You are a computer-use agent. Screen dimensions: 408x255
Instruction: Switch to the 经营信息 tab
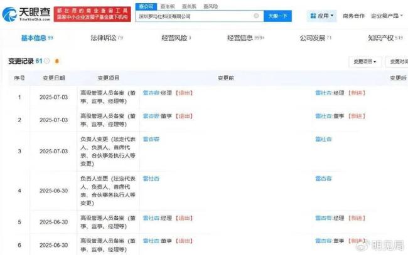[245, 38]
